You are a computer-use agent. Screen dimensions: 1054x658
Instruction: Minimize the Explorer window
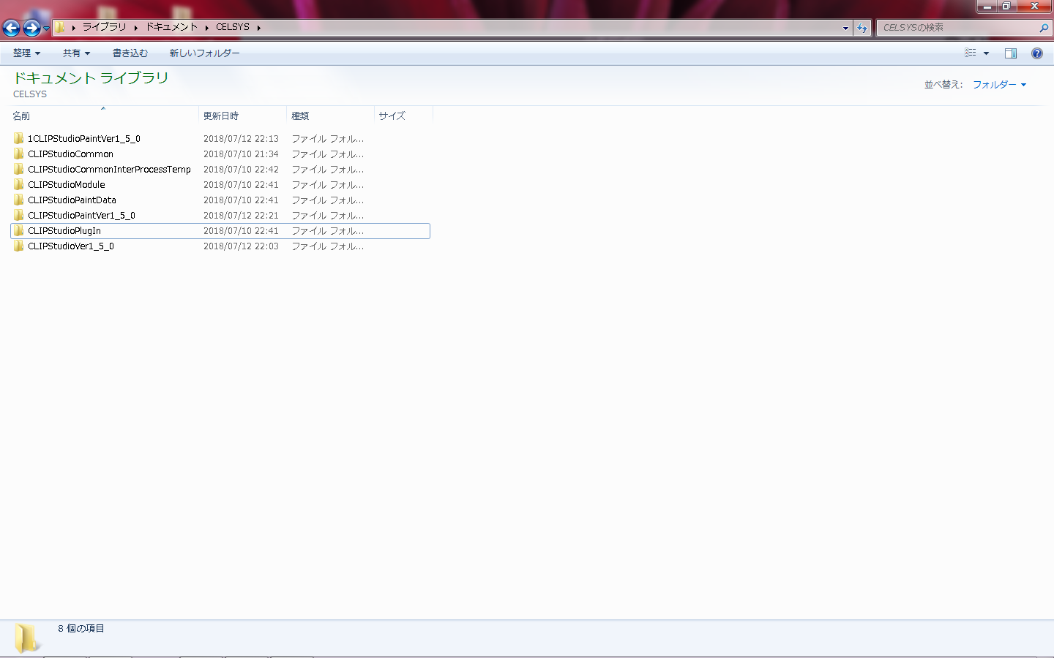(x=987, y=7)
